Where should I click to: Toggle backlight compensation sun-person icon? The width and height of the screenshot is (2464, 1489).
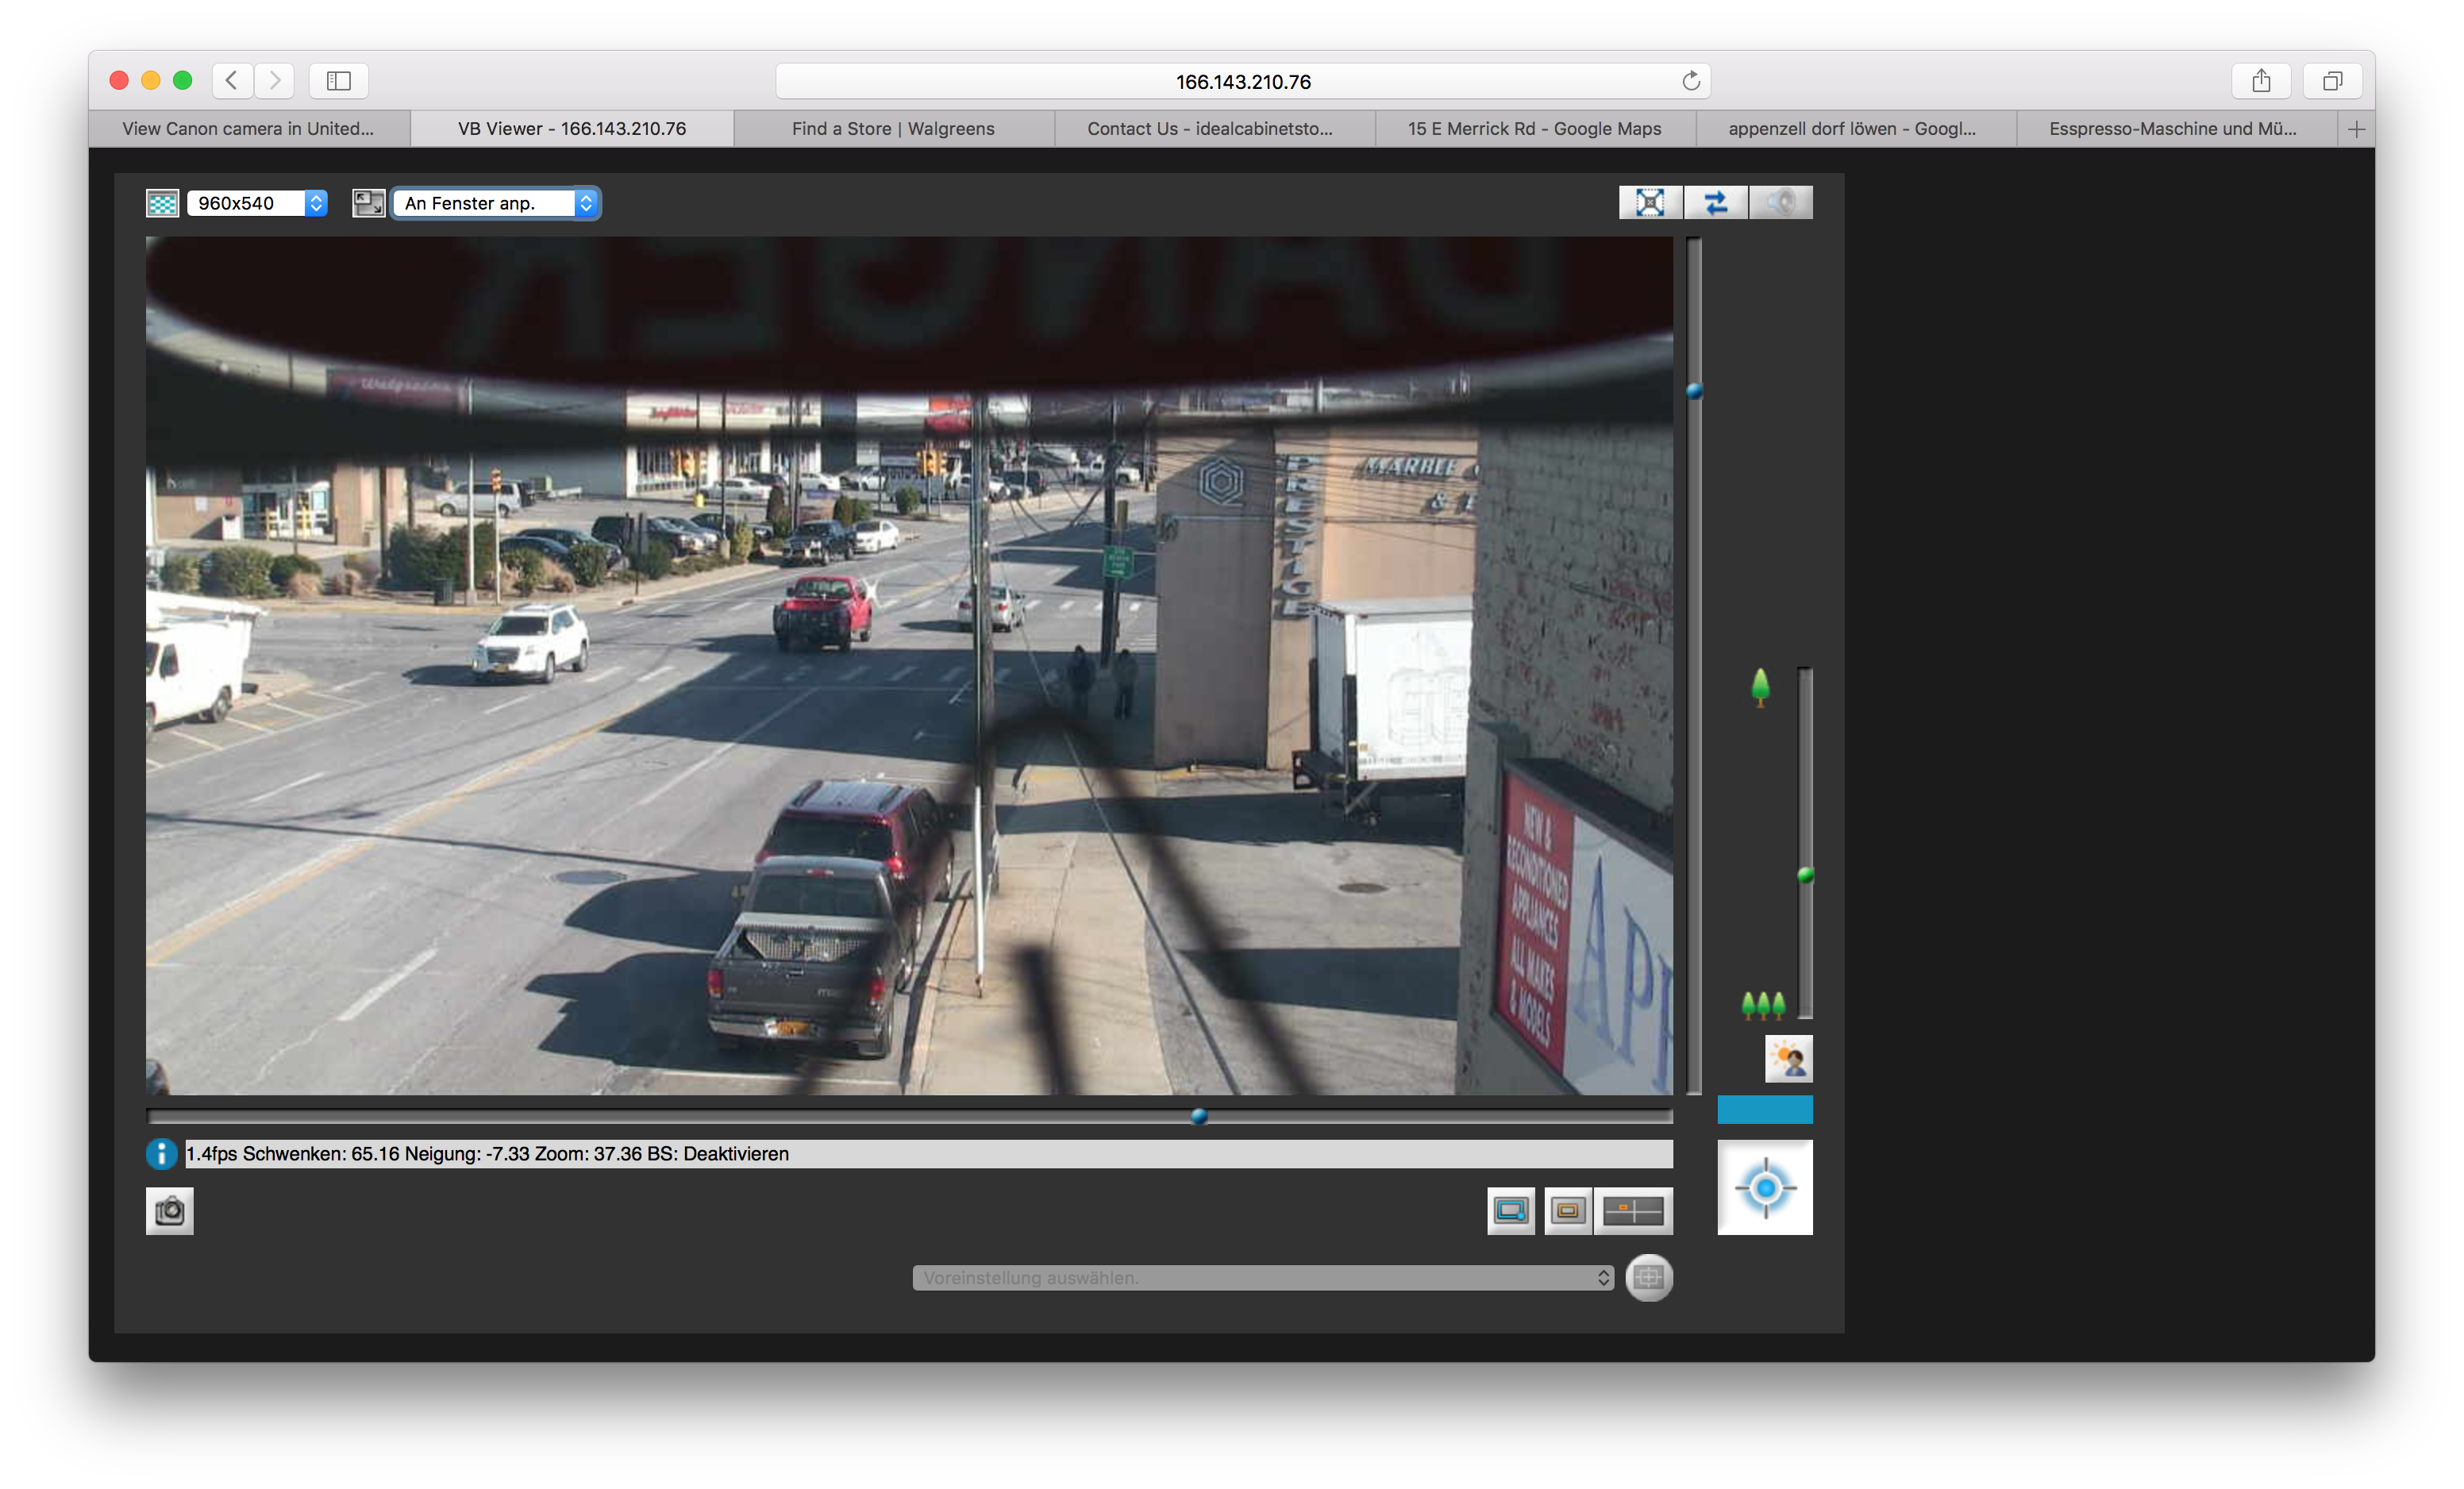(1788, 1058)
